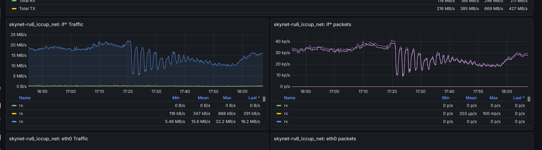Viewport: 542px width, 150px height.
Task: Sort packets legend by Min column
Action: click(x=446, y=98)
